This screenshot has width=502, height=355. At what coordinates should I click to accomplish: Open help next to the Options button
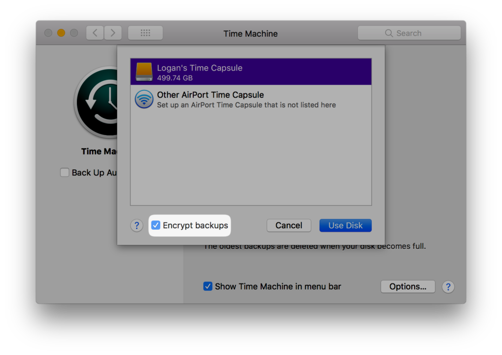click(448, 287)
